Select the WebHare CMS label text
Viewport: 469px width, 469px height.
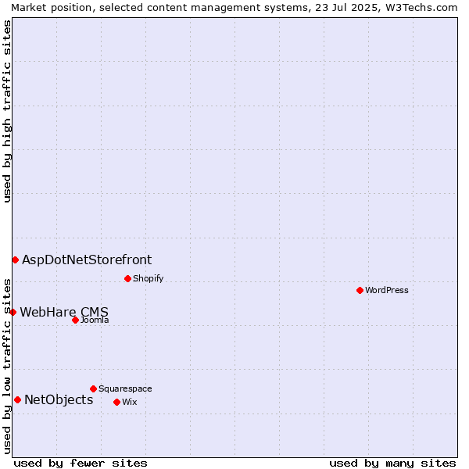coord(64,312)
